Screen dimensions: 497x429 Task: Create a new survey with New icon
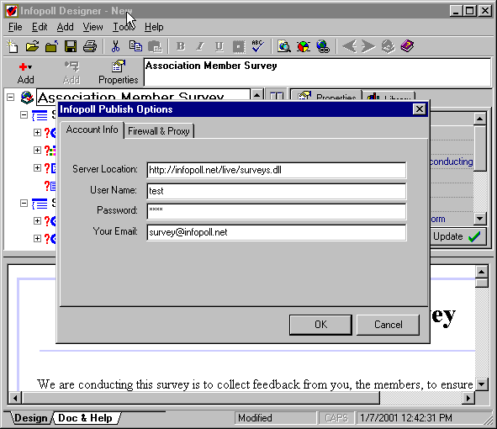(13, 46)
